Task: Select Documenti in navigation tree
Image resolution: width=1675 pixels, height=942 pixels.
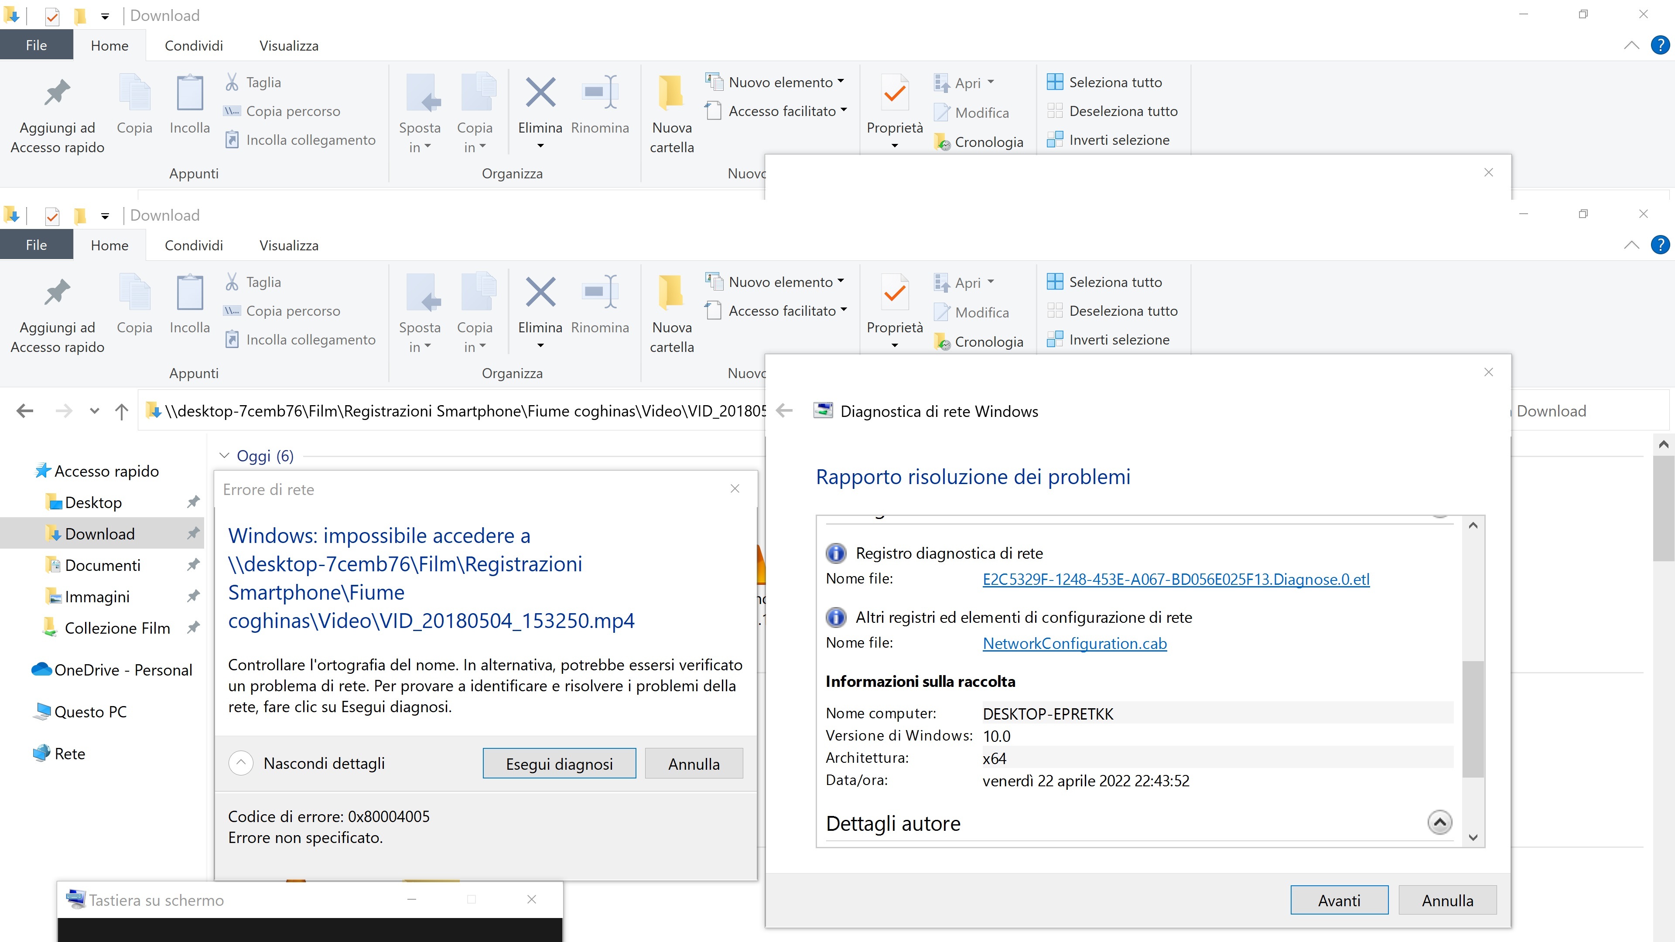Action: [102, 565]
